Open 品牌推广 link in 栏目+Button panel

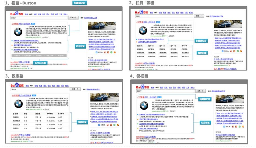pos(46,37)
